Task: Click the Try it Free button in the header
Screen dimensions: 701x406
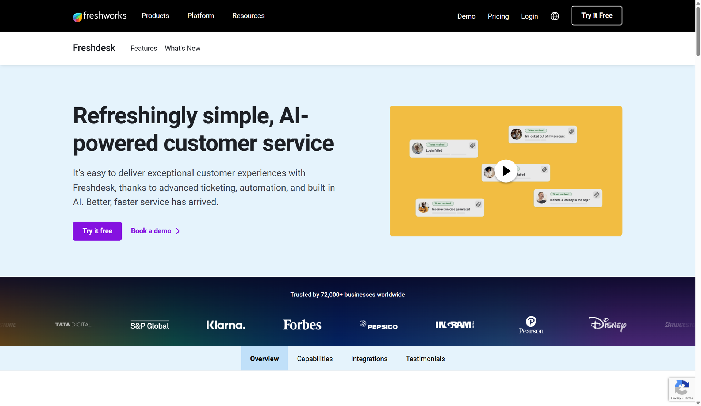Action: click(597, 15)
